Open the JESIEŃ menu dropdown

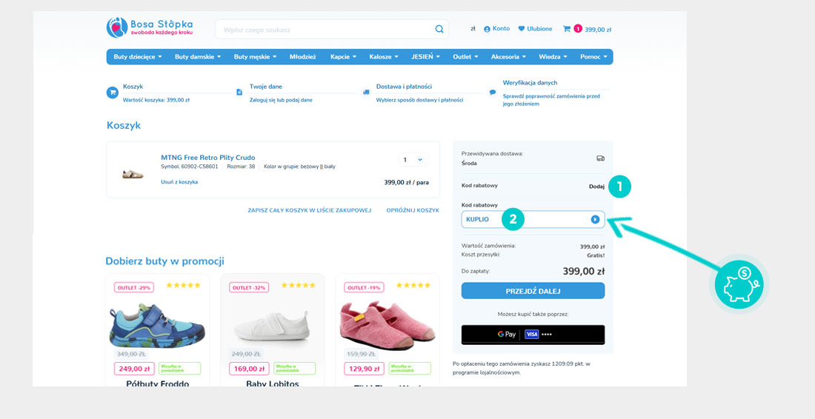click(426, 57)
